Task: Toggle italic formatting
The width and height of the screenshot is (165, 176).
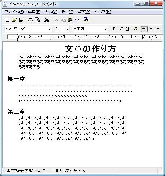Action: pos(121,29)
